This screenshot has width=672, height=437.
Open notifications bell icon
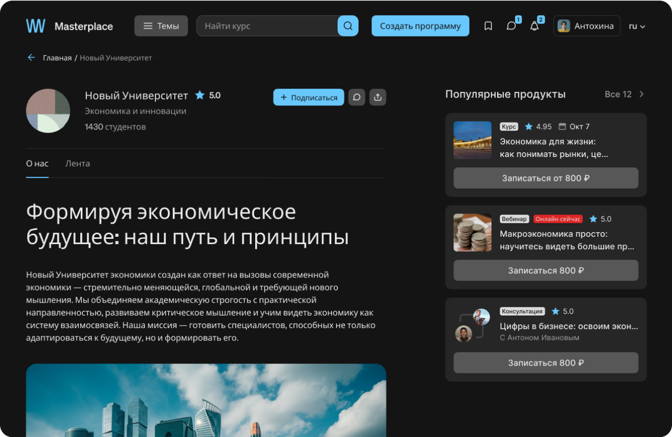(x=534, y=26)
